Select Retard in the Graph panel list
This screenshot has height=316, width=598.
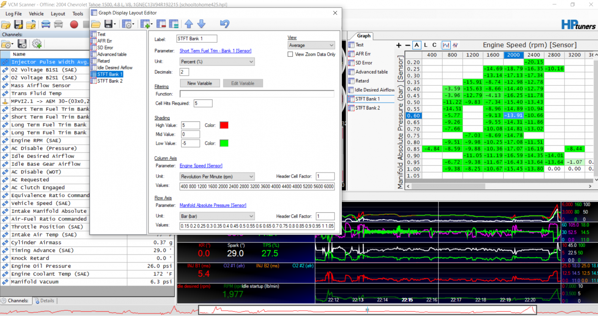pyautogui.click(x=362, y=81)
